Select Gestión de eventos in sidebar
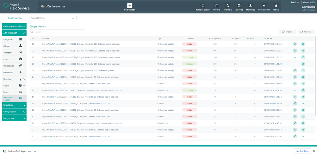 [14, 98]
